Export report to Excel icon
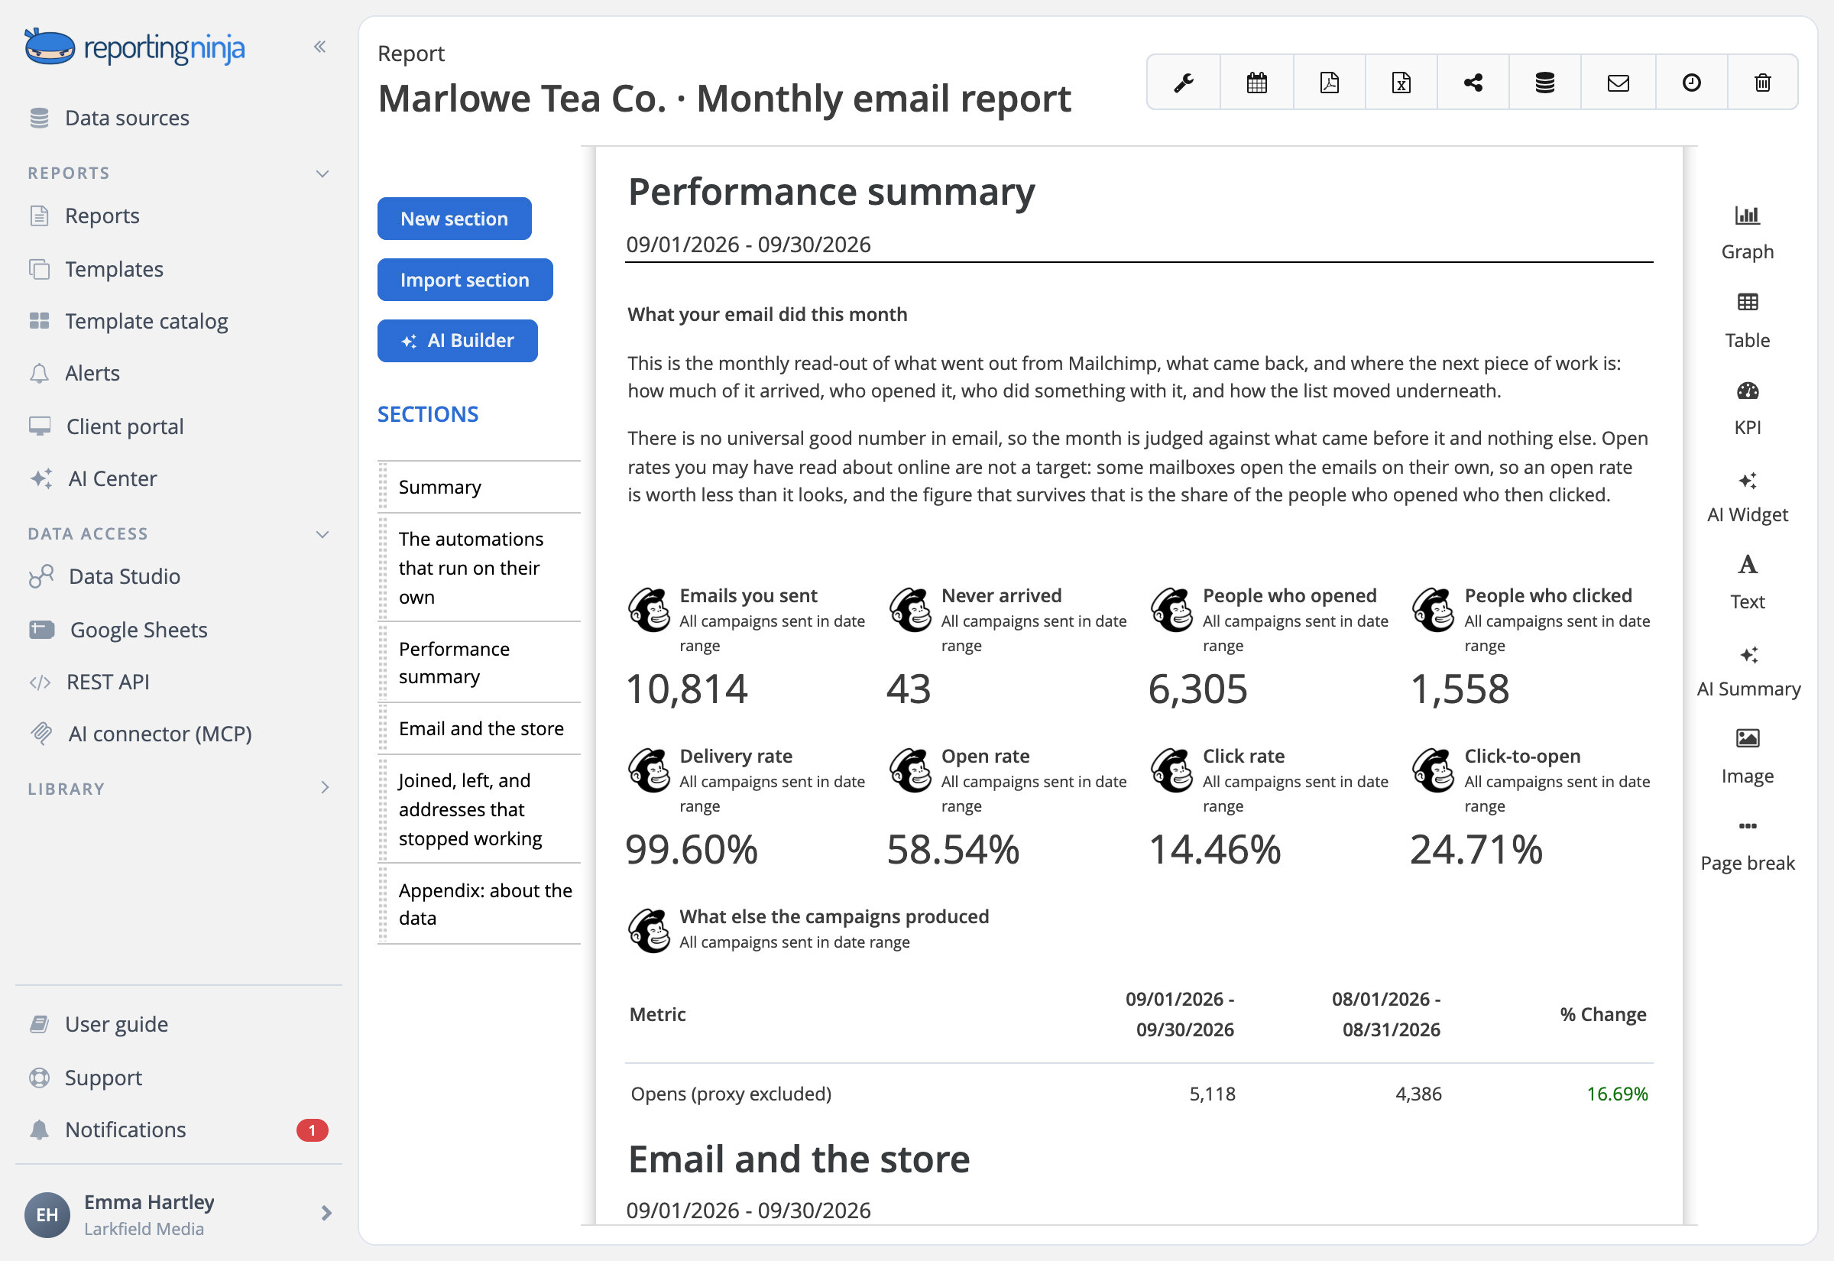The width and height of the screenshot is (1834, 1261). (x=1401, y=83)
